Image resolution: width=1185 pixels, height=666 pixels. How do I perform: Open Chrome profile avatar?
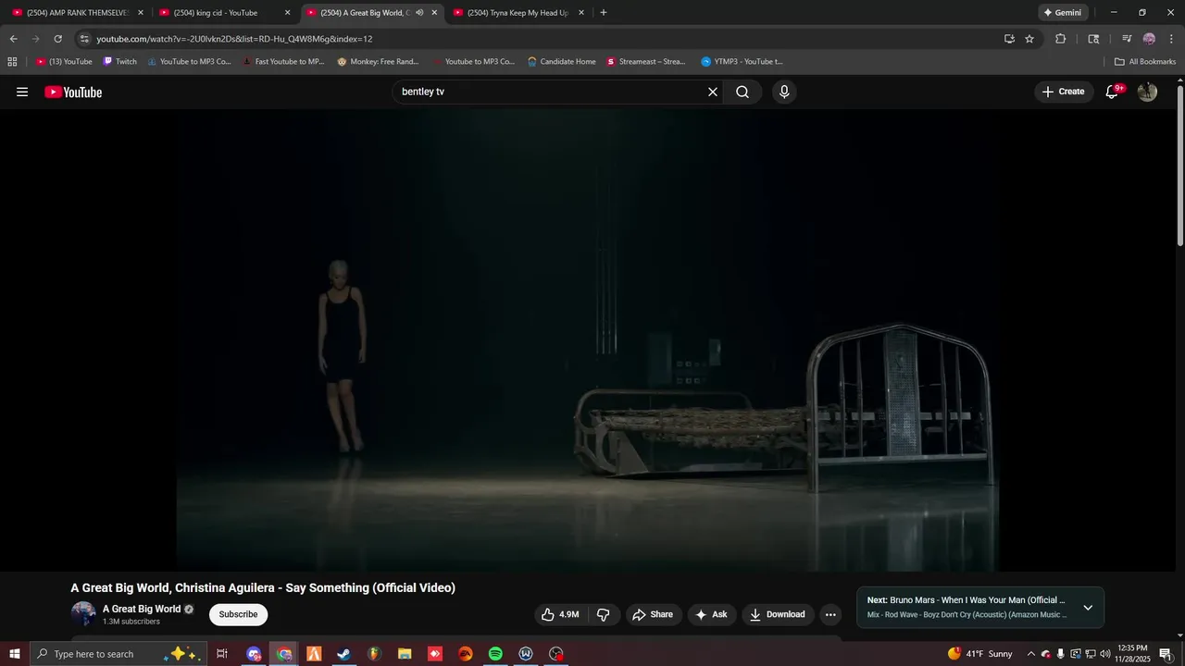click(1149, 39)
